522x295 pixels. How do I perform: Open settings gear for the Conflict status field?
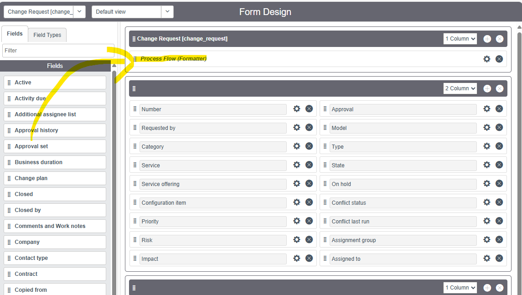click(x=486, y=202)
